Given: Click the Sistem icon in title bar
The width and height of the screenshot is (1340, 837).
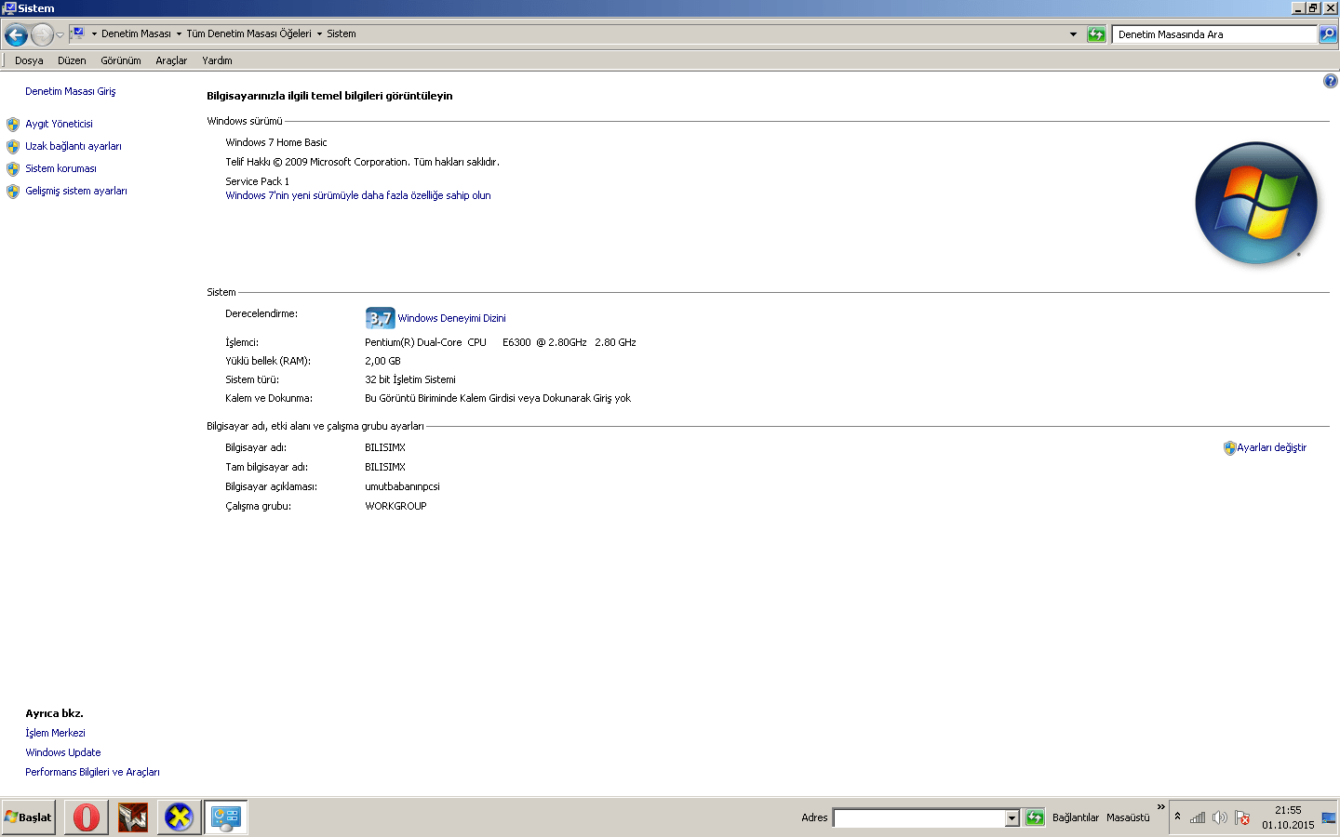Looking at the screenshot, I should click(x=9, y=7).
